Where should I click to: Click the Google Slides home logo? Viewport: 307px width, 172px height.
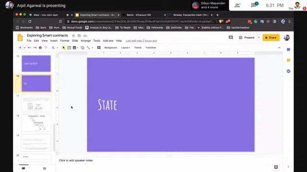tap(20, 37)
